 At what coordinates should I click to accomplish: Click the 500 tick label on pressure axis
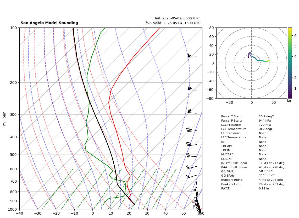[x=14, y=155]
